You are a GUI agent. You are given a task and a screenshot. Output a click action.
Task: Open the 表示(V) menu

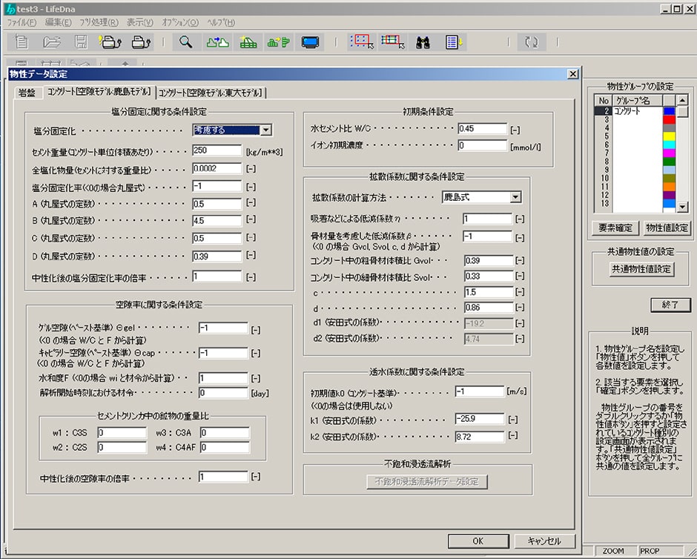(139, 22)
